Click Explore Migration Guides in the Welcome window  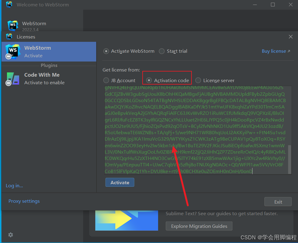(199, 226)
